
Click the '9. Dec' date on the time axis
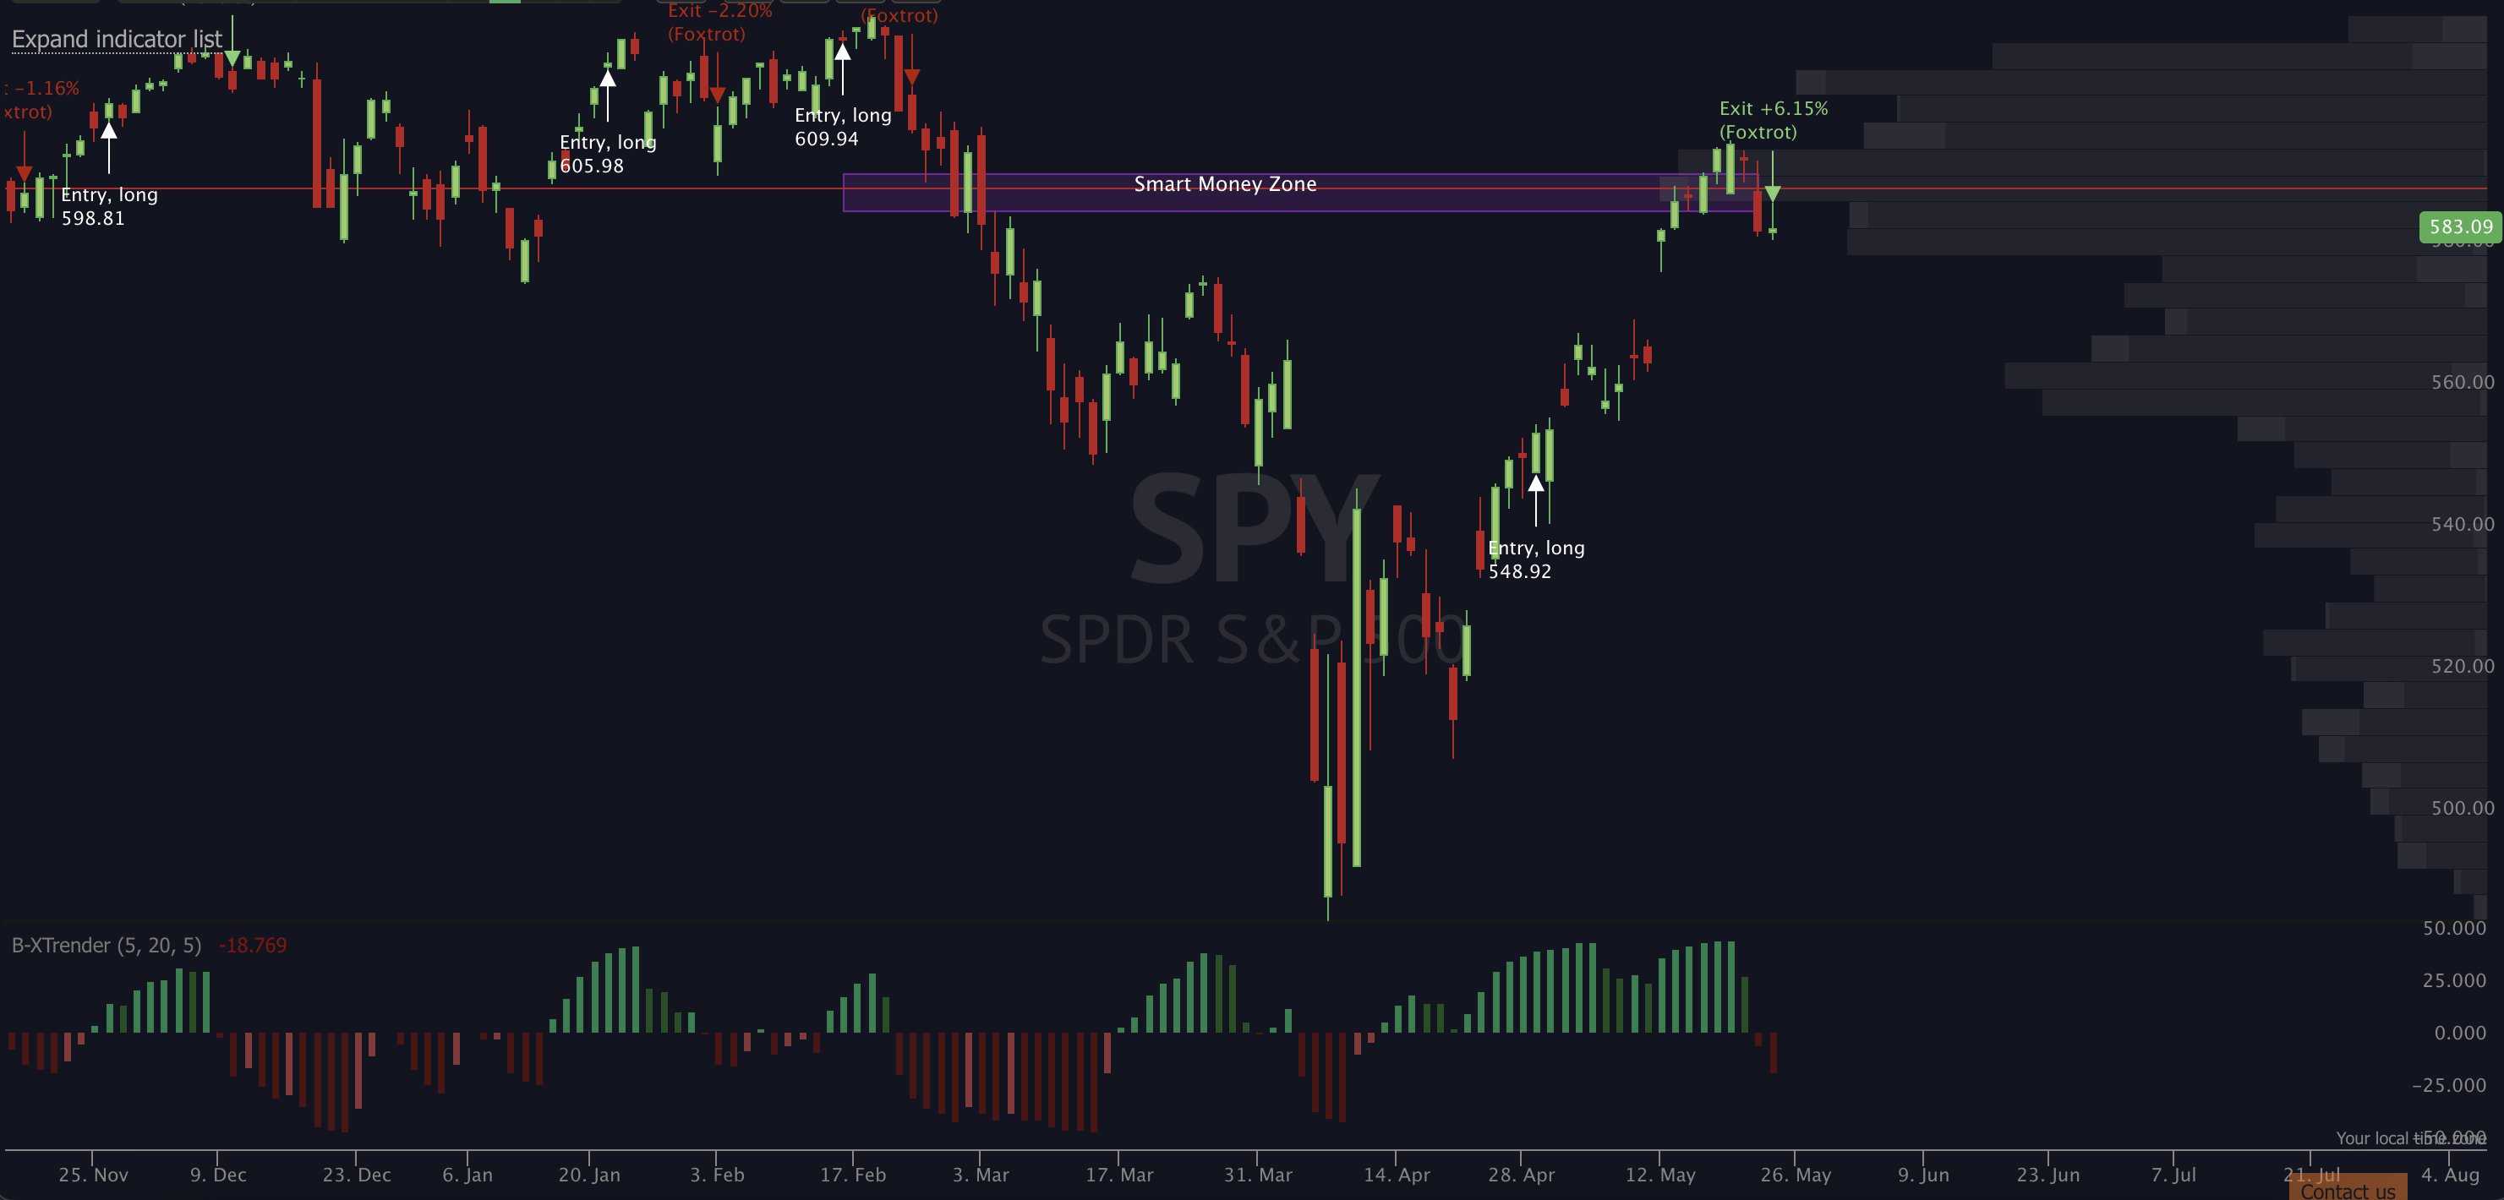click(218, 1175)
